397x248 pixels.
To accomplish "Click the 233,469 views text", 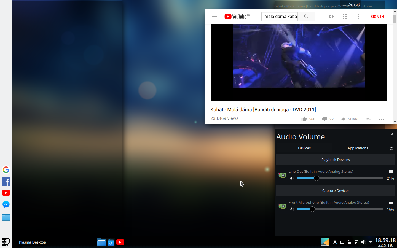I will coord(224,118).
